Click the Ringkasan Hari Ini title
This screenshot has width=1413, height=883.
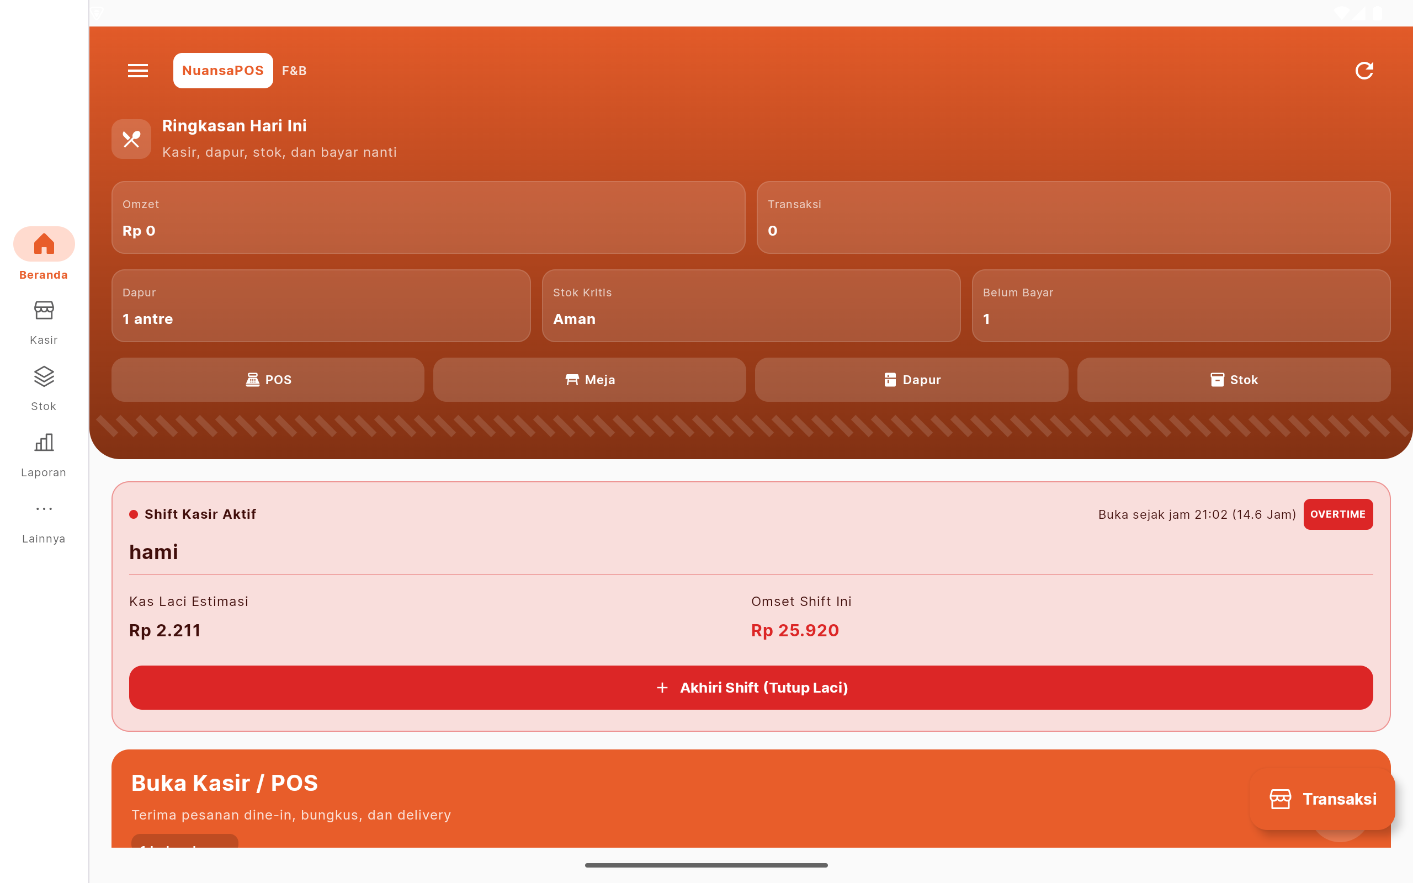click(x=234, y=126)
